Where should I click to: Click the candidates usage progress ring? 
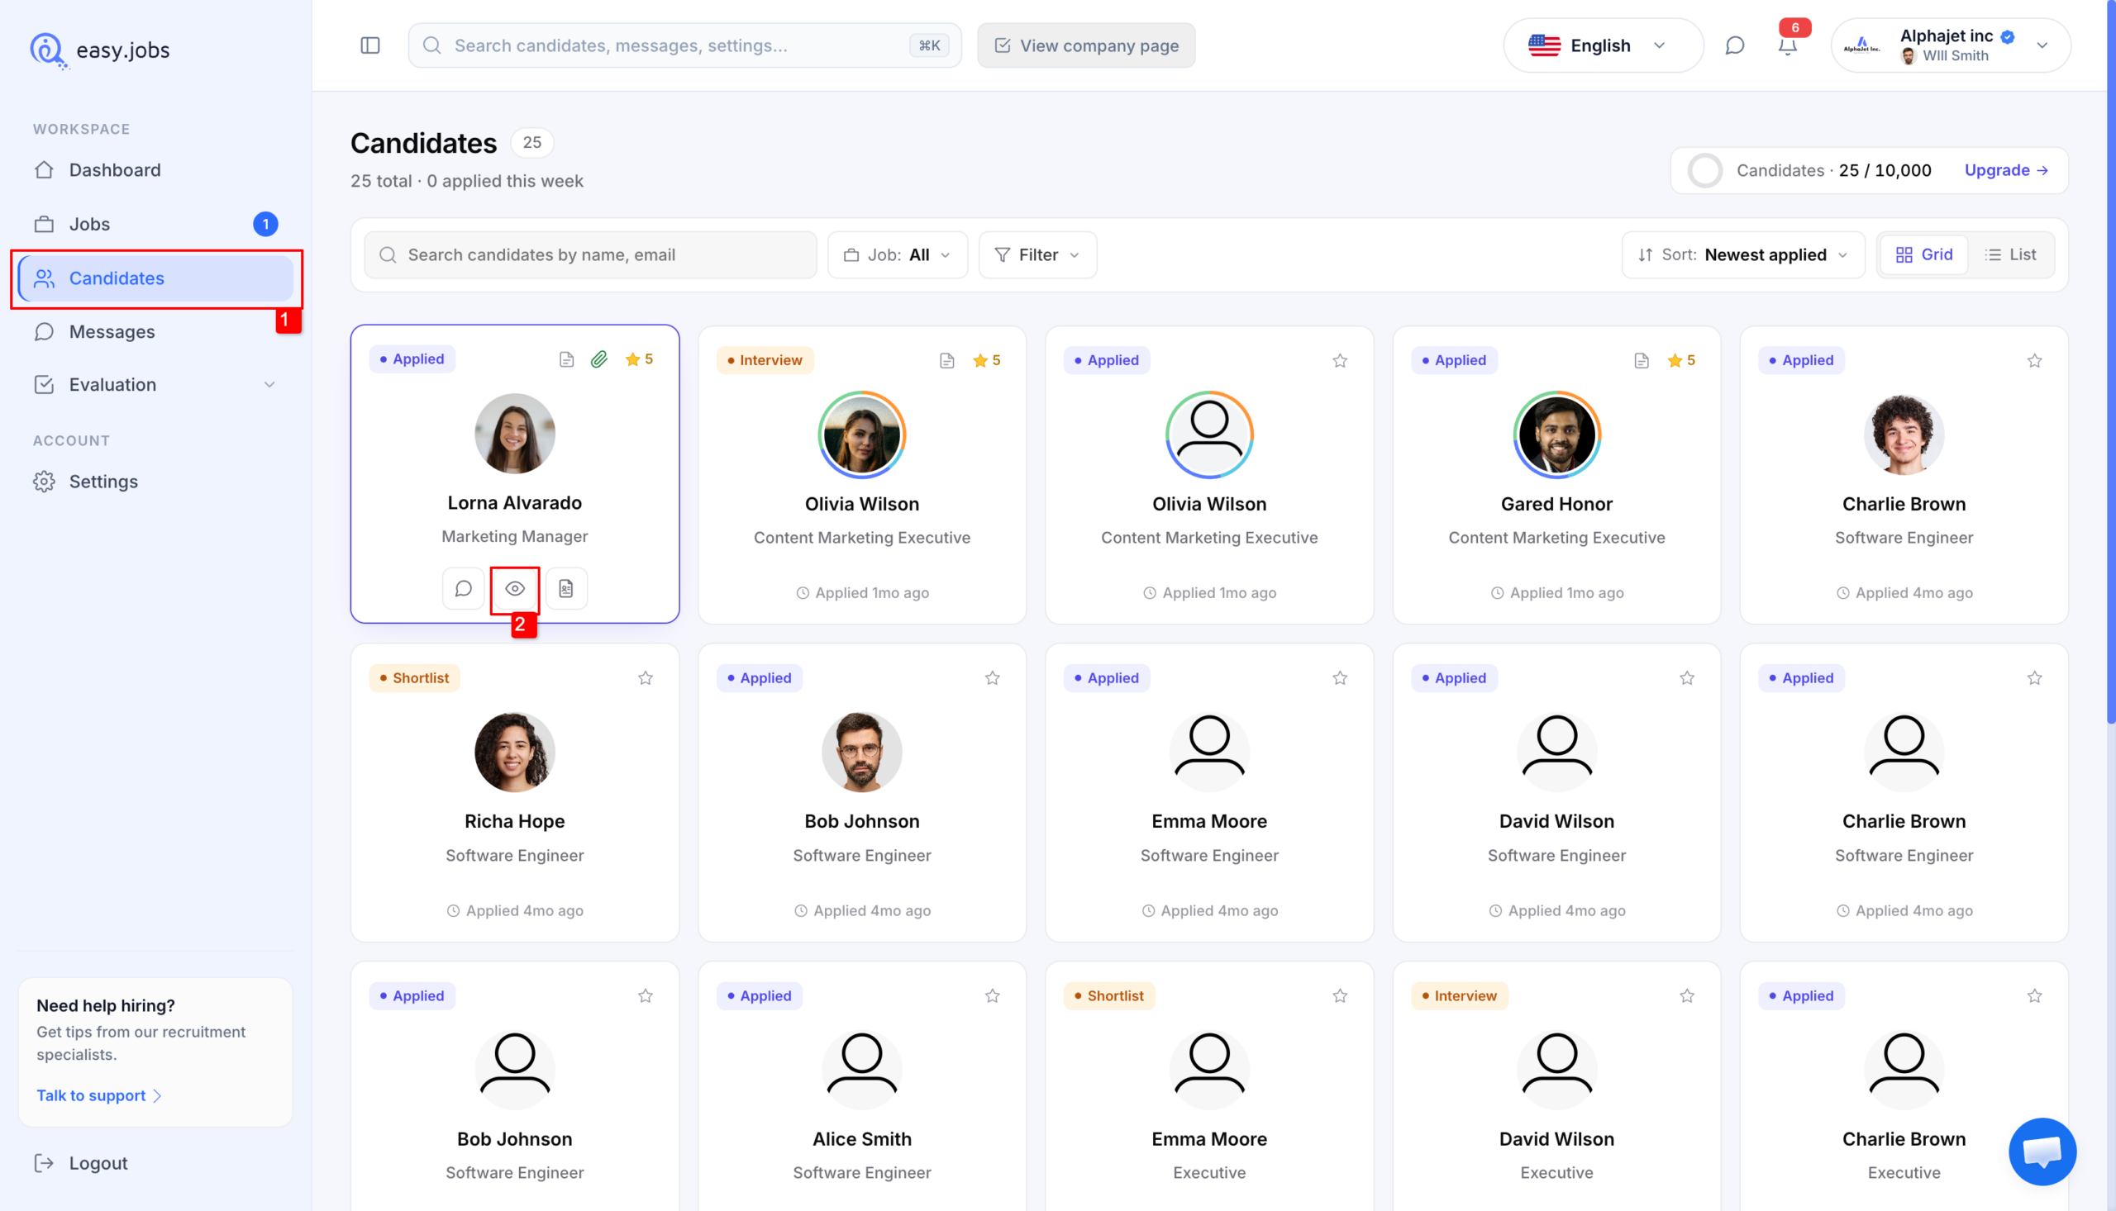(1704, 170)
